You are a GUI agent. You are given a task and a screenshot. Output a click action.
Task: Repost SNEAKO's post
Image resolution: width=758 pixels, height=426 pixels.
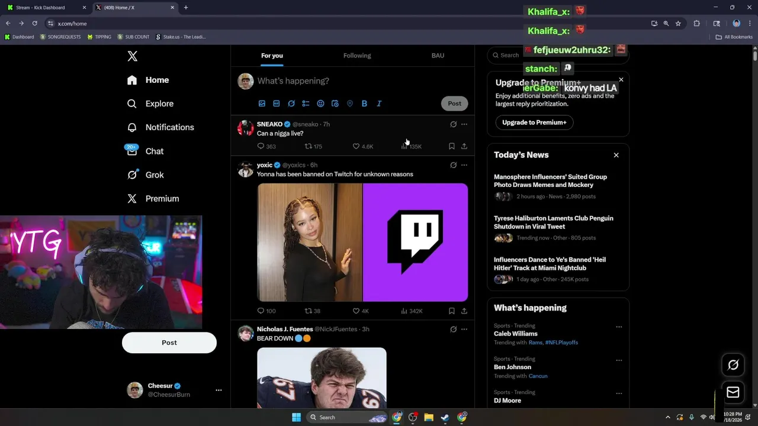(x=313, y=146)
